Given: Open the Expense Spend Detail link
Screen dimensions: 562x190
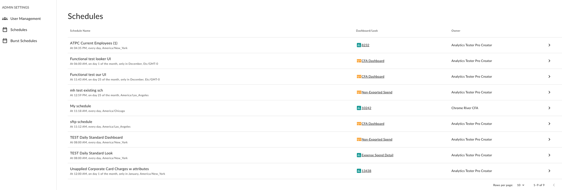Looking at the screenshot, I should pos(378,155).
